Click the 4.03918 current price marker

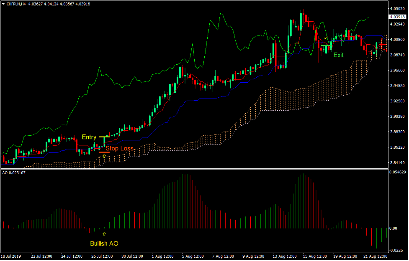coord(398,18)
